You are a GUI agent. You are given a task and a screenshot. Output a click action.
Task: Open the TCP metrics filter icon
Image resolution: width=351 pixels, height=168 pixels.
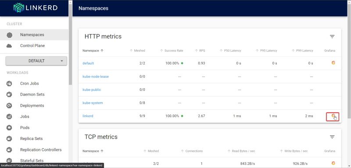(x=332, y=137)
